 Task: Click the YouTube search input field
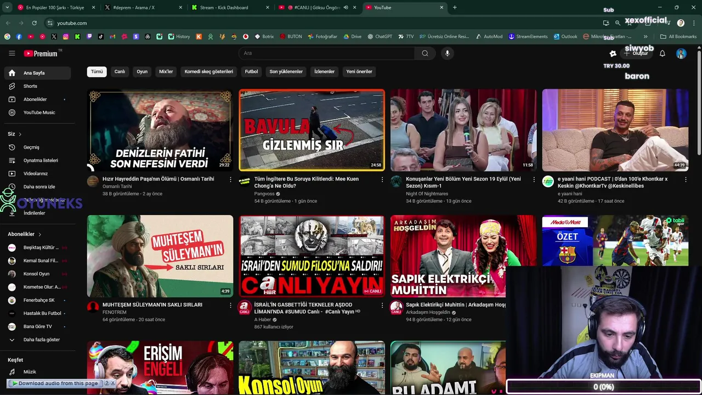326,53
